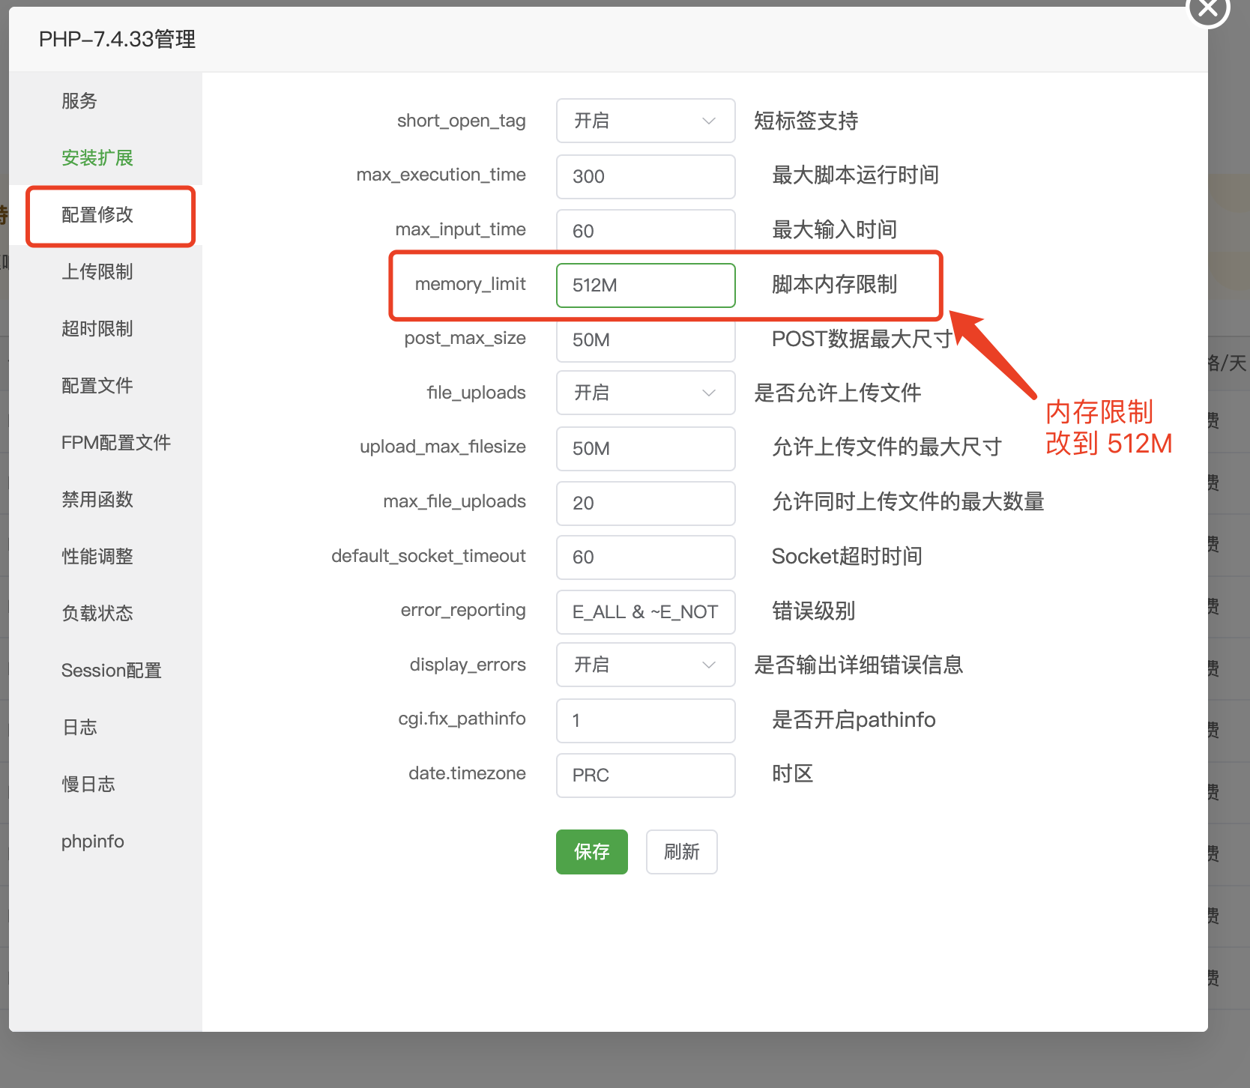
Task: Click the 刷新 refresh button
Action: coord(681,852)
